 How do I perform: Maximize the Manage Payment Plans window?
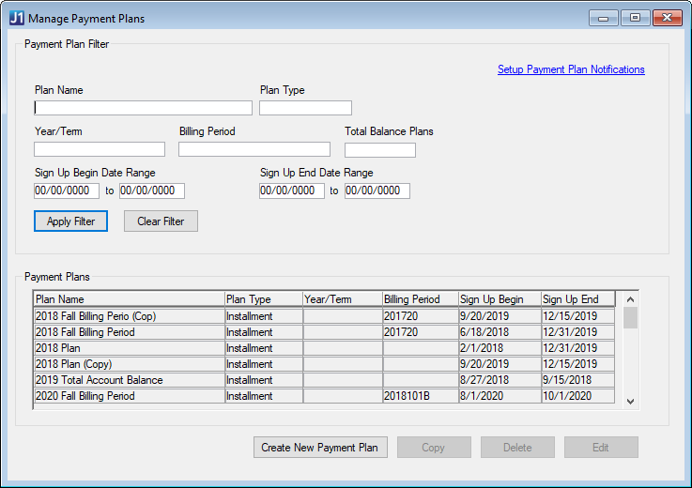[635, 18]
